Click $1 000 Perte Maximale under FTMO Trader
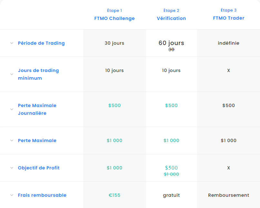The width and height of the screenshot is (260, 208). point(228,140)
